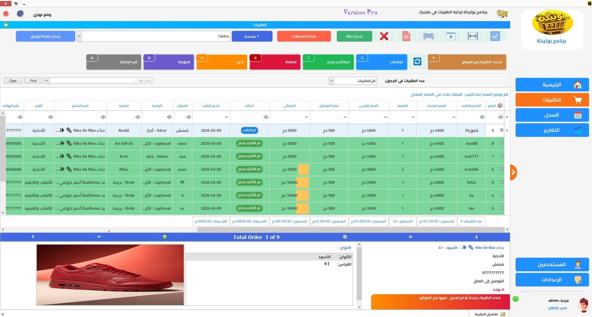Image resolution: width=592 pixels, height=317 pixels.
Task: Click the admin avatar picture
Action: tap(583, 305)
